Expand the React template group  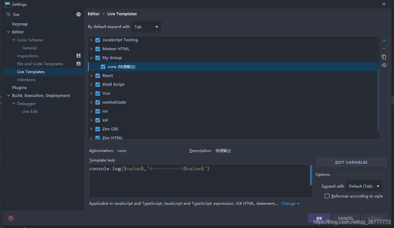[x=91, y=76]
